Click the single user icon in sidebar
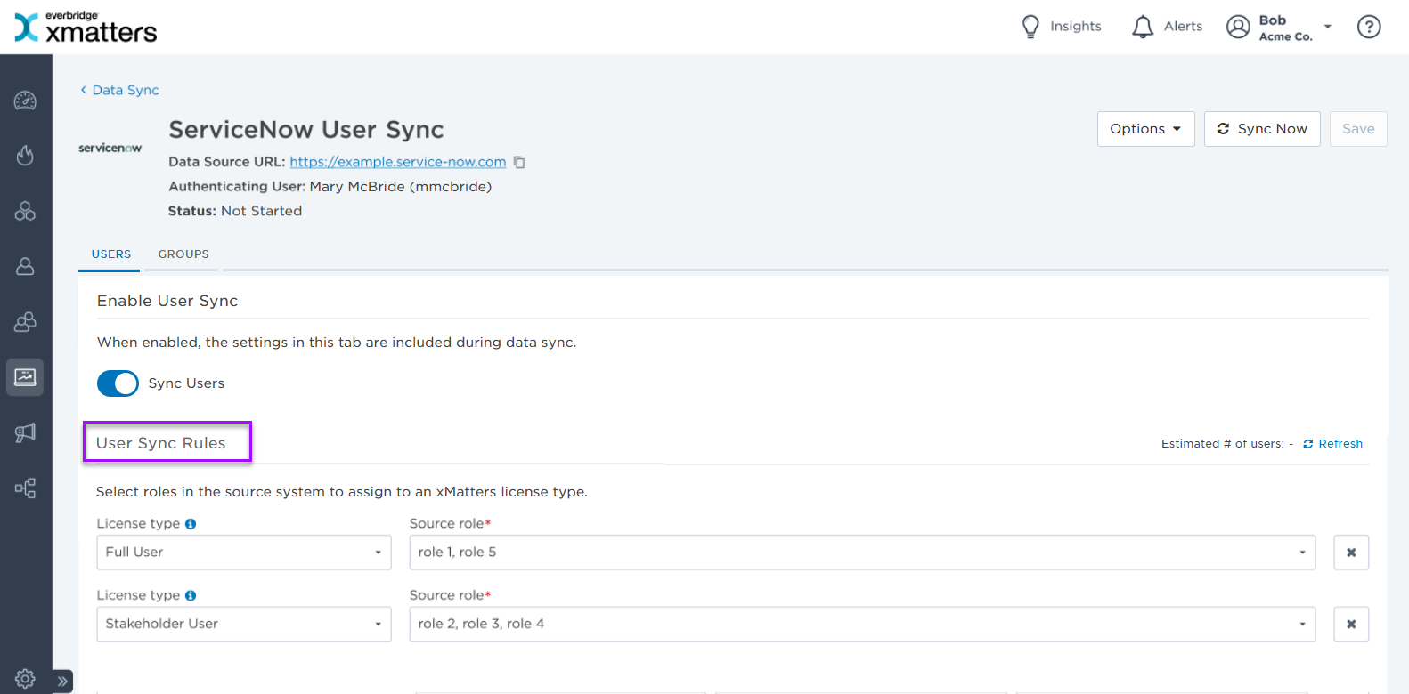This screenshot has height=694, width=1409. click(25, 266)
